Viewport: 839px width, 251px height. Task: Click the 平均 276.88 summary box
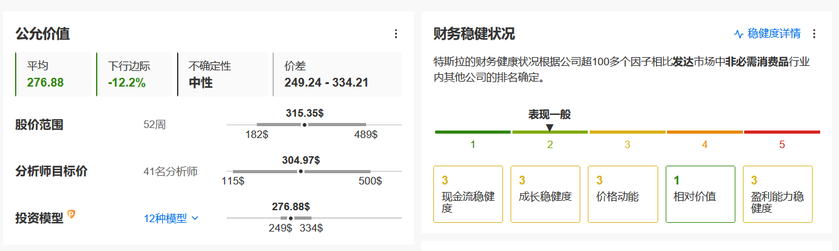[55, 74]
